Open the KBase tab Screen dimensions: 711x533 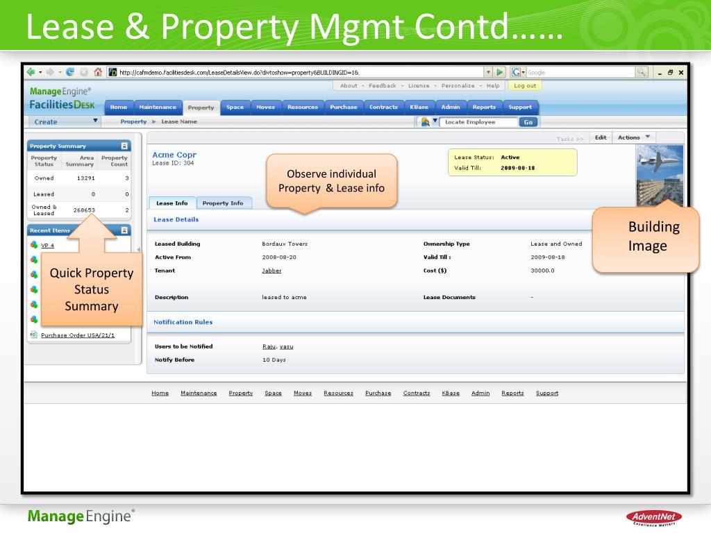pyautogui.click(x=419, y=108)
